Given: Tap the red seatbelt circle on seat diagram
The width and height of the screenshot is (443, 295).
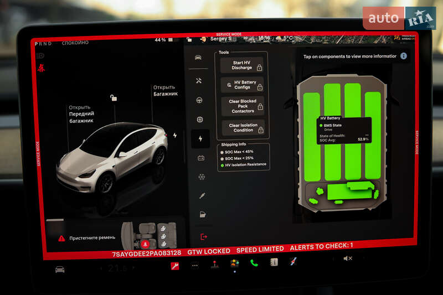Looking at the screenshot, I should [x=145, y=244].
